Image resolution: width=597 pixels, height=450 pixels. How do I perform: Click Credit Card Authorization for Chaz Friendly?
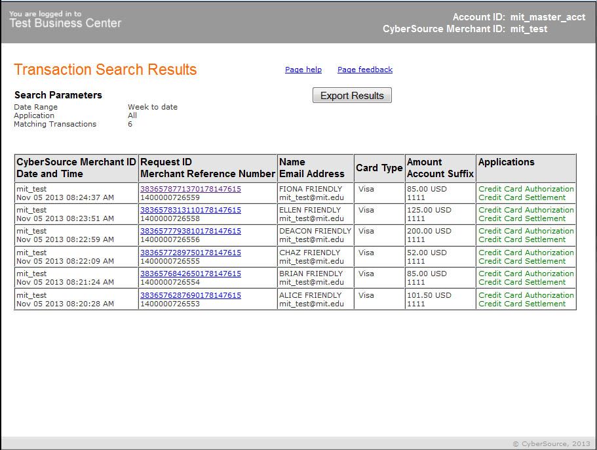526,253
